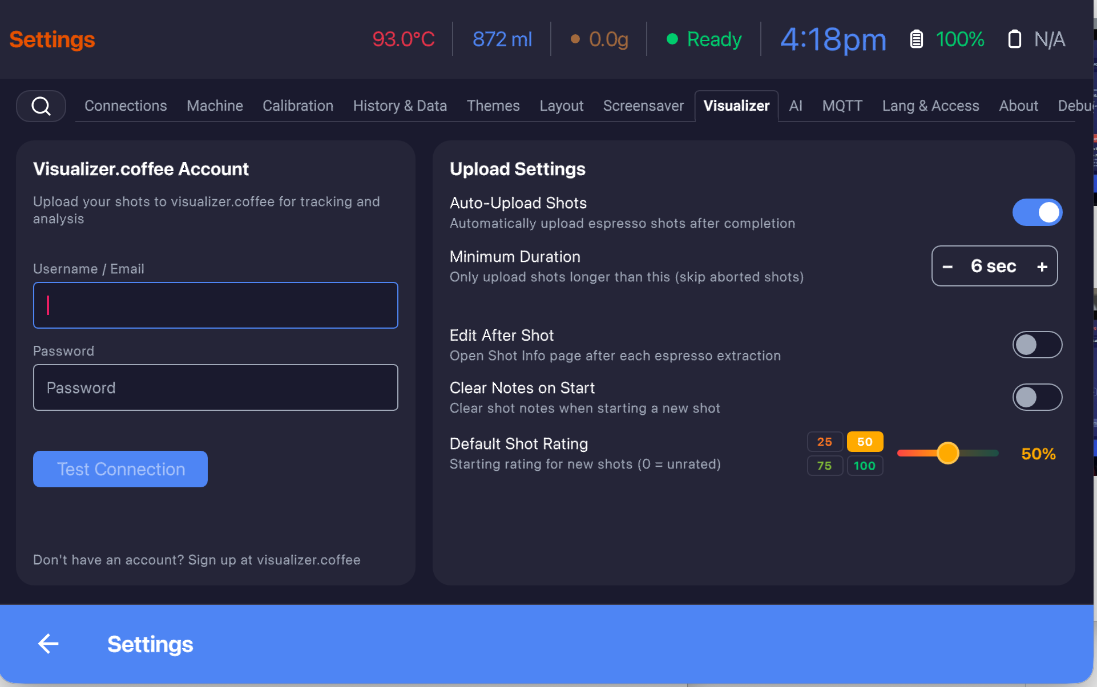Open the settings search magnifier
The height and width of the screenshot is (687, 1097).
41,106
